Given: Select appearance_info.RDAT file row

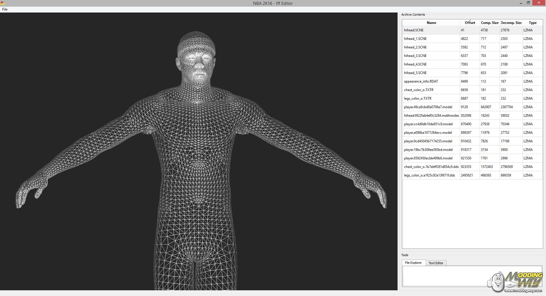Looking at the screenshot, I should 421,81.
